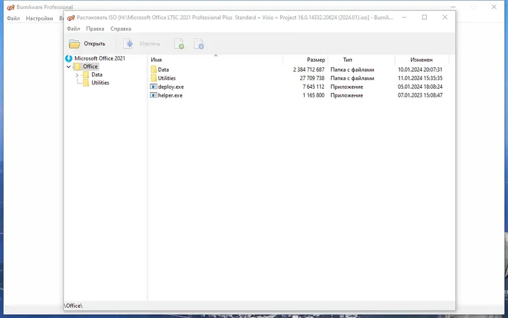This screenshot has width=508, height=318.
Task: Sort by the Изменен column header
Action: click(422, 60)
